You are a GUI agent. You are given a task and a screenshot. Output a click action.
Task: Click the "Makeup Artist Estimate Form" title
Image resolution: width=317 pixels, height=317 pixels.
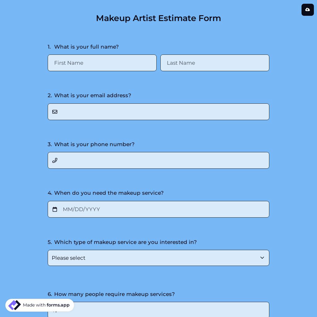[x=158, y=18]
